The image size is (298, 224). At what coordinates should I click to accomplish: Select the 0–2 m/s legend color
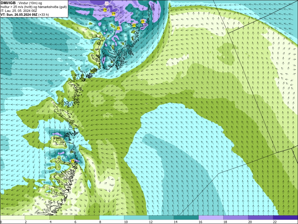click(x=13, y=217)
